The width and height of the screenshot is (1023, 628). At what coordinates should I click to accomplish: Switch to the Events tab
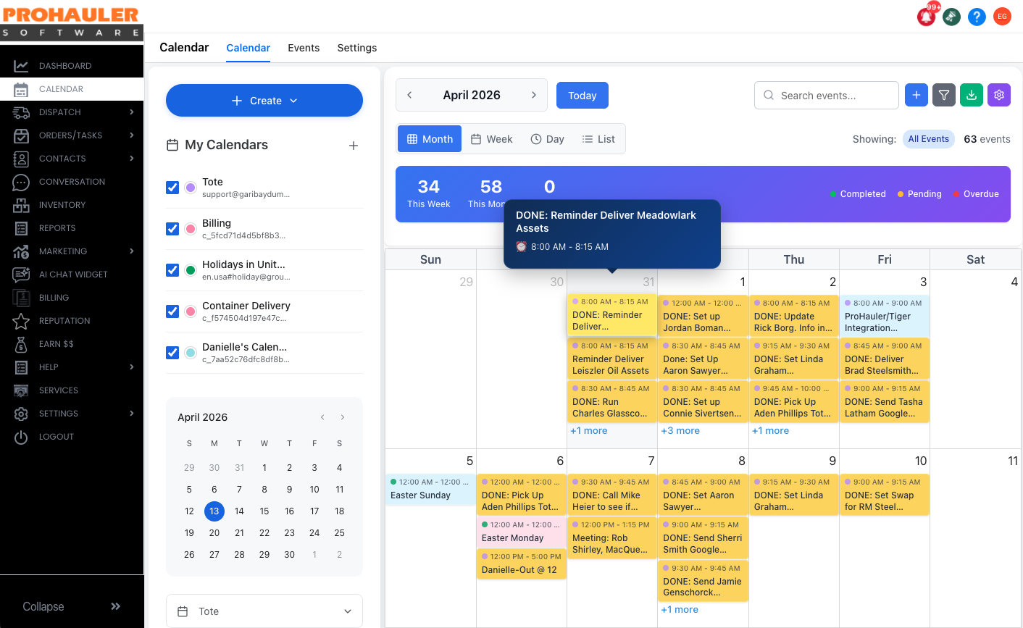tap(304, 48)
